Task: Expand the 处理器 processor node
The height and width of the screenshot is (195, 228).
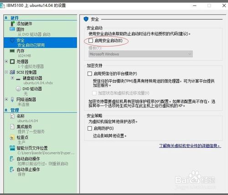Action: (6, 61)
